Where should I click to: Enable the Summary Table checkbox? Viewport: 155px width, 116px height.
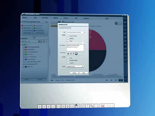click(x=68, y=60)
